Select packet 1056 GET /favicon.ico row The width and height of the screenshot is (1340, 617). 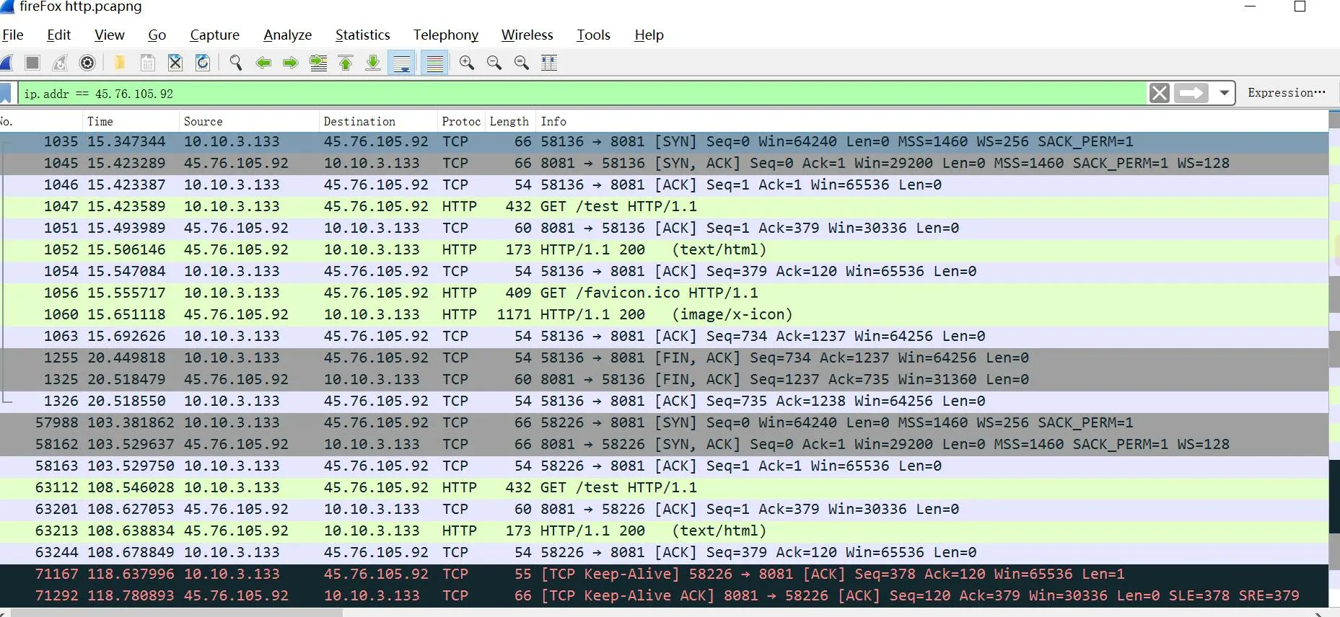664,293
